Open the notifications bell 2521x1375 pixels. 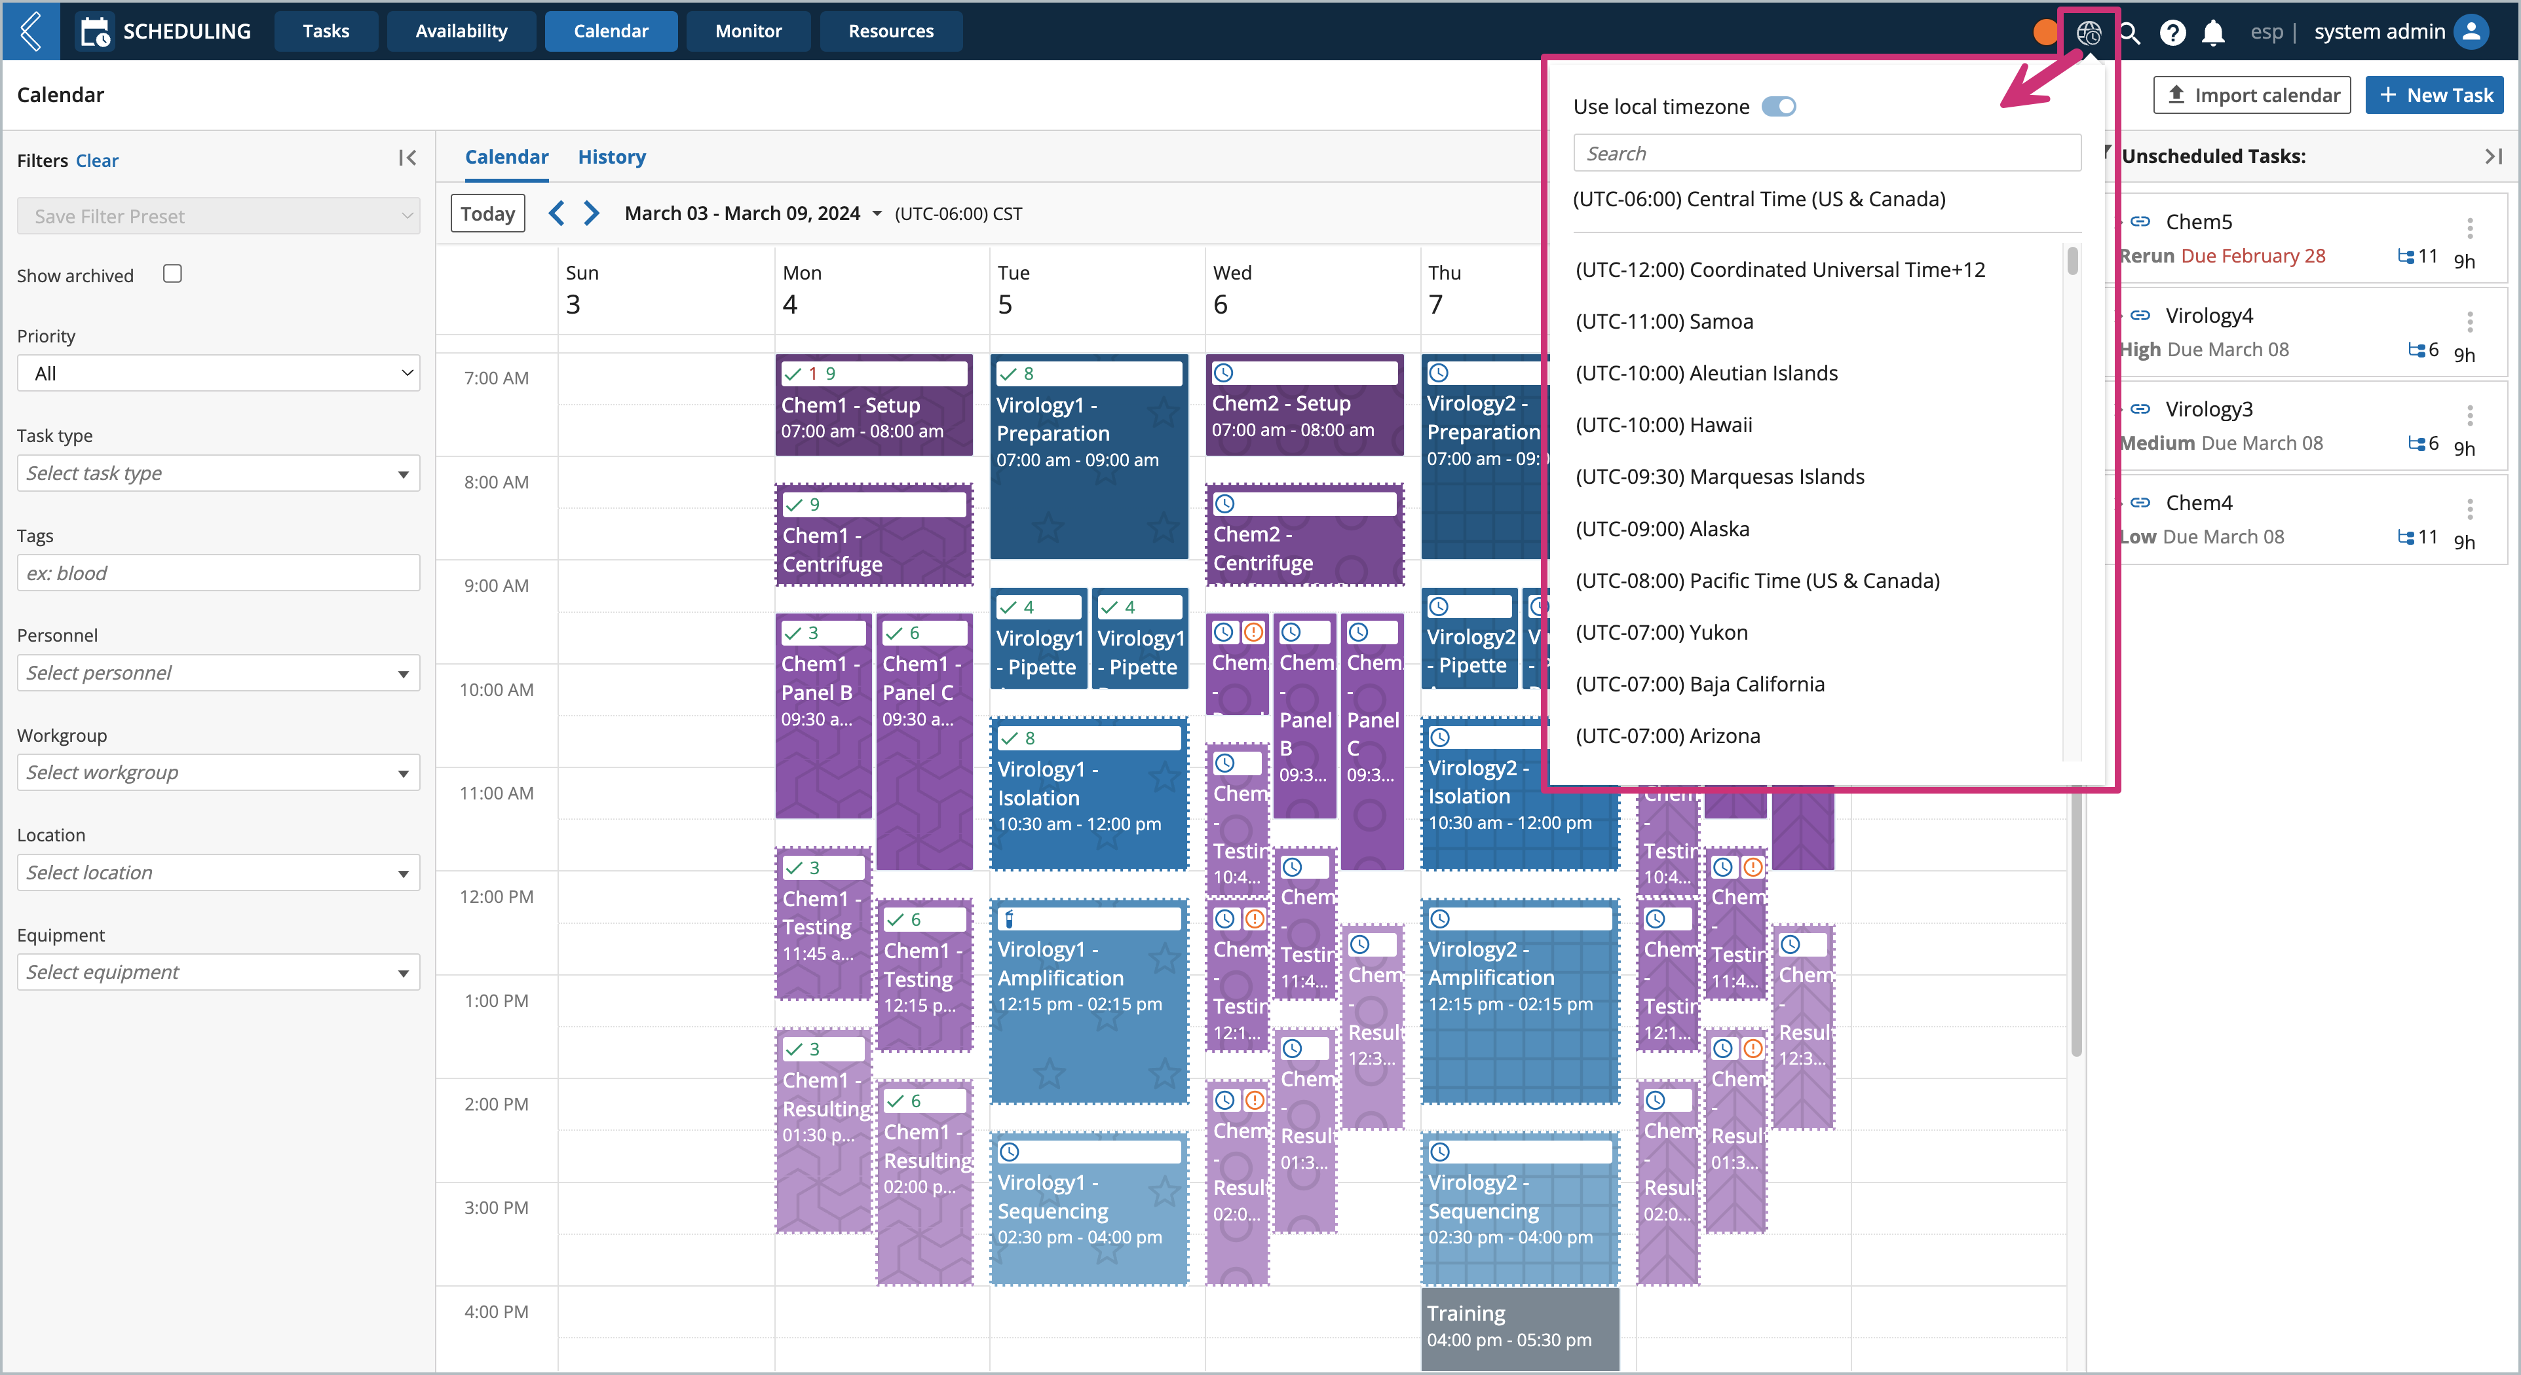coord(2214,32)
